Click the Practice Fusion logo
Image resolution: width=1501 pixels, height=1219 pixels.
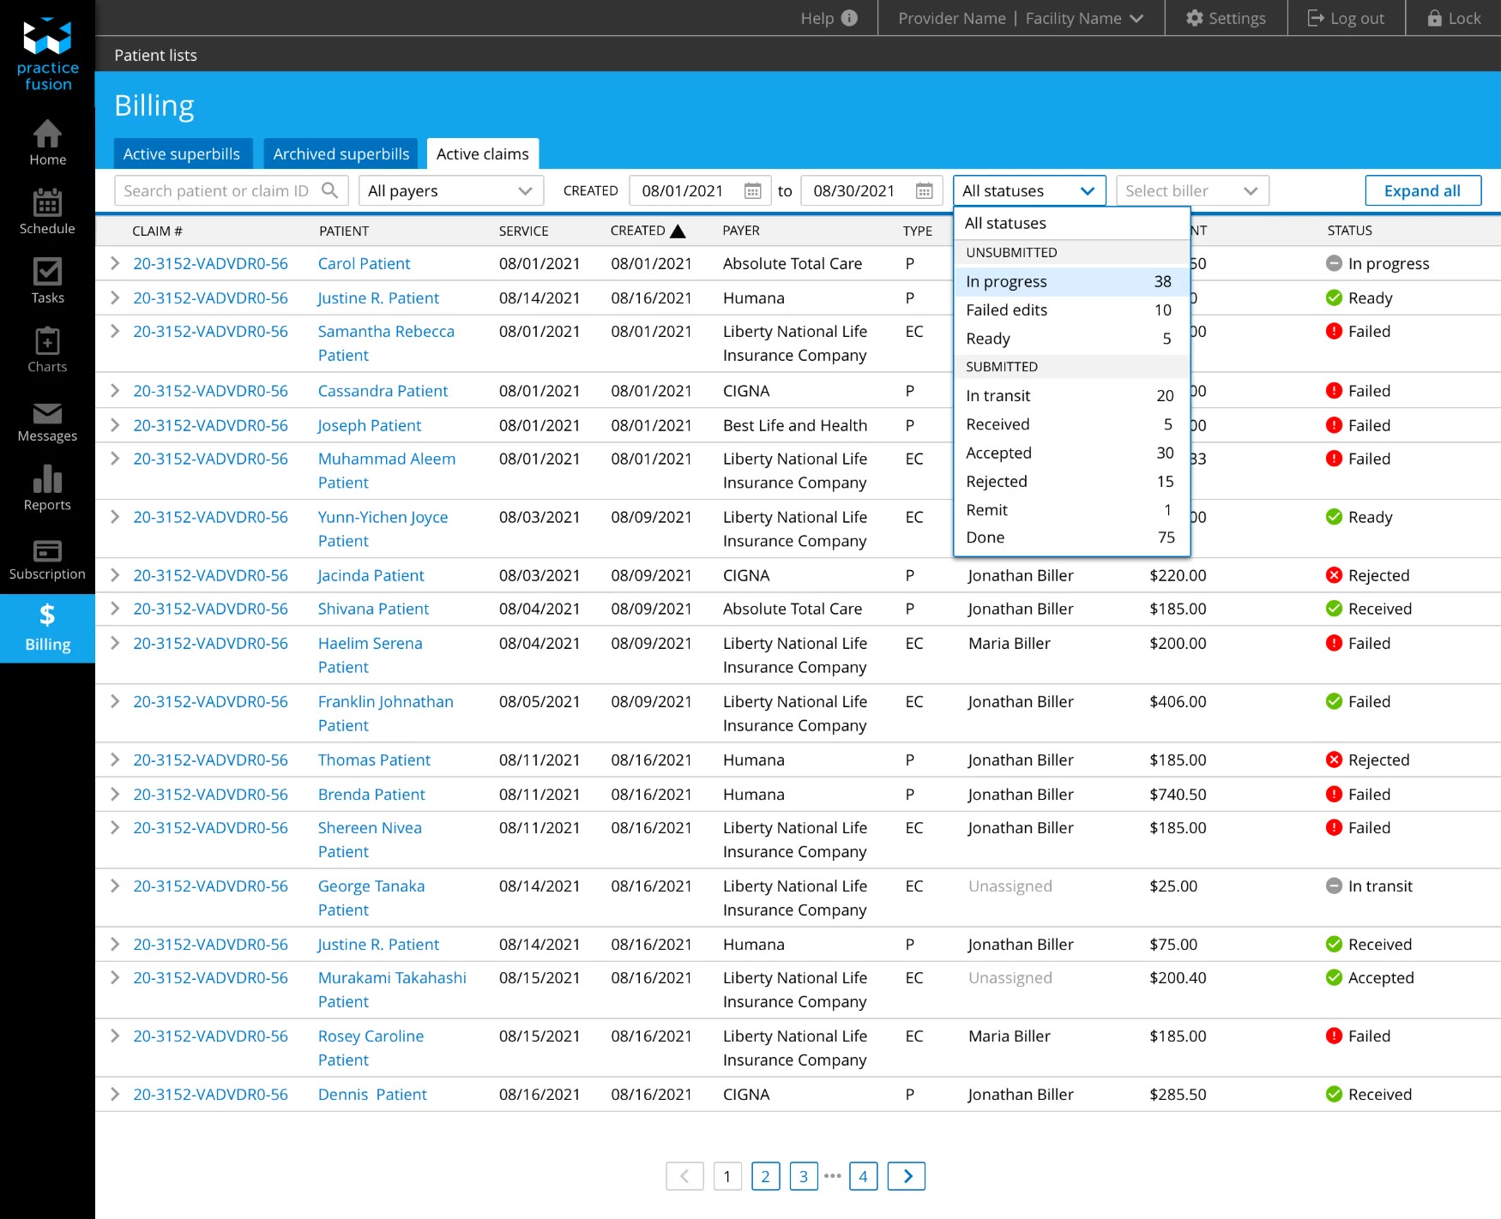[x=47, y=54]
